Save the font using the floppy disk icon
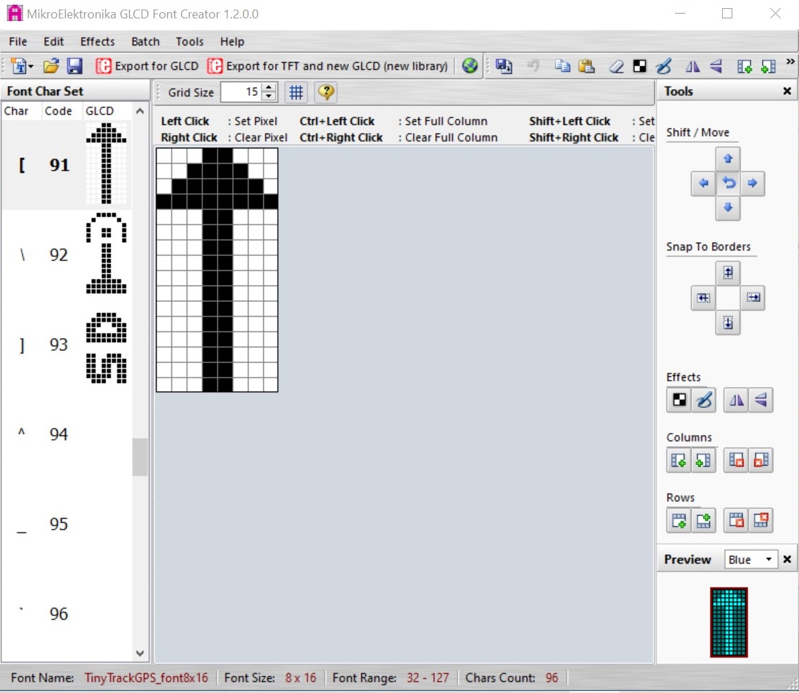The image size is (799, 693). tap(75, 66)
